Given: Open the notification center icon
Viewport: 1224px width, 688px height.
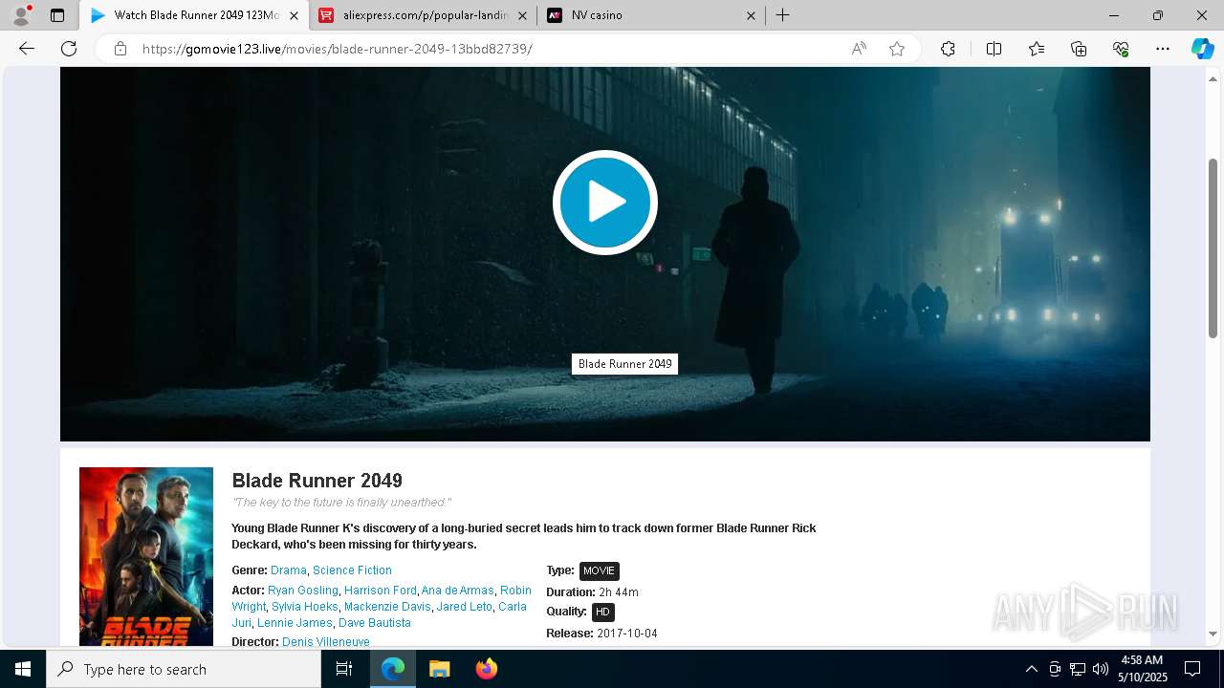Looking at the screenshot, I should pyautogui.click(x=1192, y=669).
